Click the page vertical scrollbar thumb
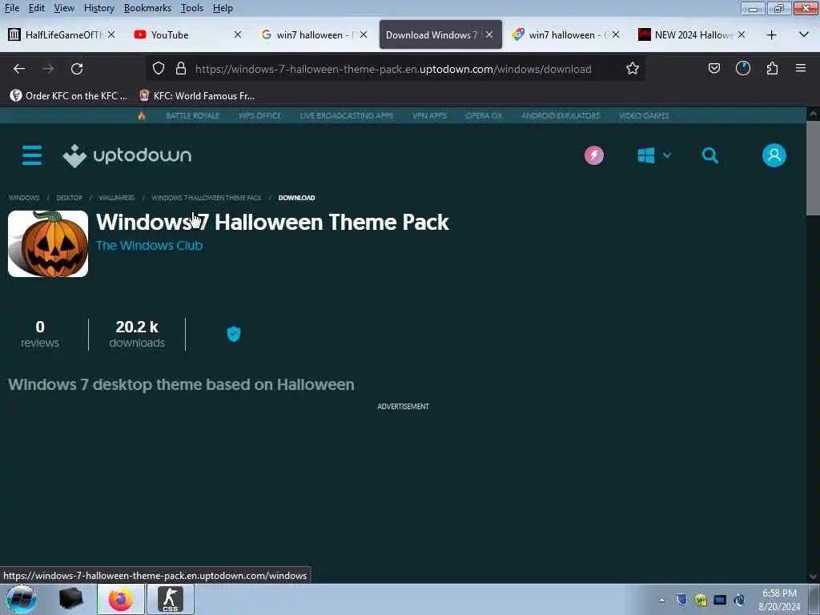 point(813,167)
